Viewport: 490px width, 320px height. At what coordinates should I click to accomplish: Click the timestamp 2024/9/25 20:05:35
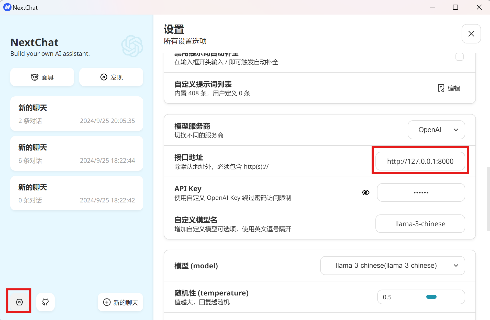click(x=107, y=121)
